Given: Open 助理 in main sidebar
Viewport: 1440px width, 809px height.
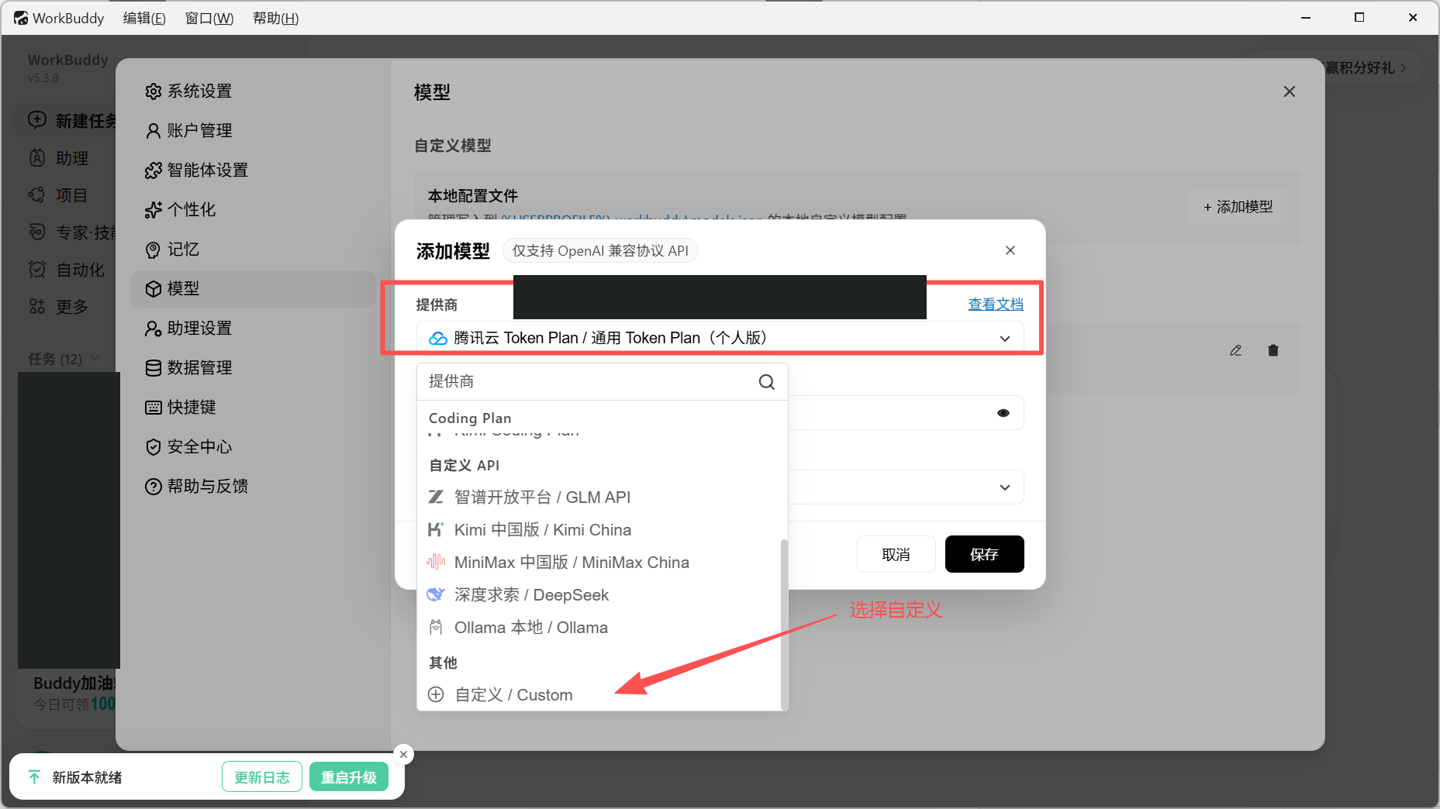Looking at the screenshot, I should [x=59, y=158].
